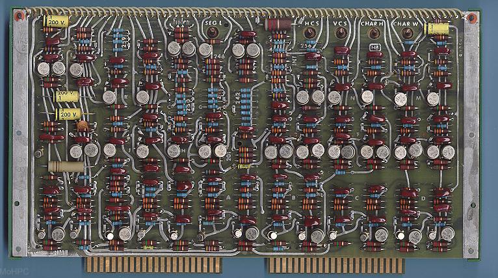The image size is (498, 278).
Task: Click the CHAR W test point
Action: [407, 32]
